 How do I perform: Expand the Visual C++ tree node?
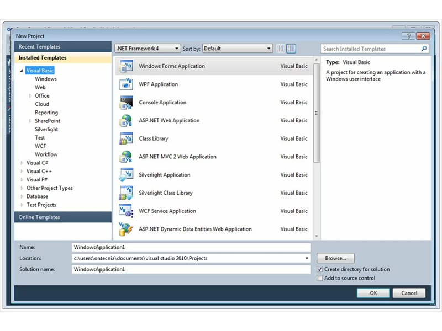[x=22, y=172]
